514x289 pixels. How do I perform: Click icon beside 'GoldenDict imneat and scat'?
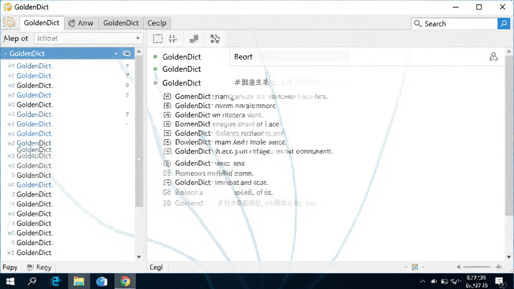pos(167,183)
